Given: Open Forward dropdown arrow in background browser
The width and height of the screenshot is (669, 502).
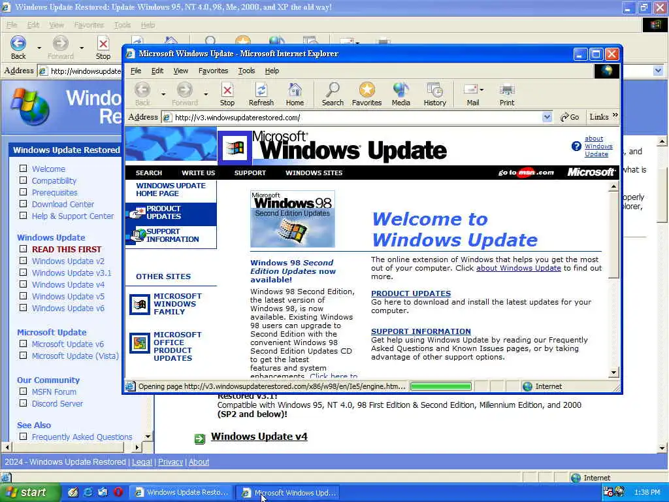Looking at the screenshot, I should point(82,48).
